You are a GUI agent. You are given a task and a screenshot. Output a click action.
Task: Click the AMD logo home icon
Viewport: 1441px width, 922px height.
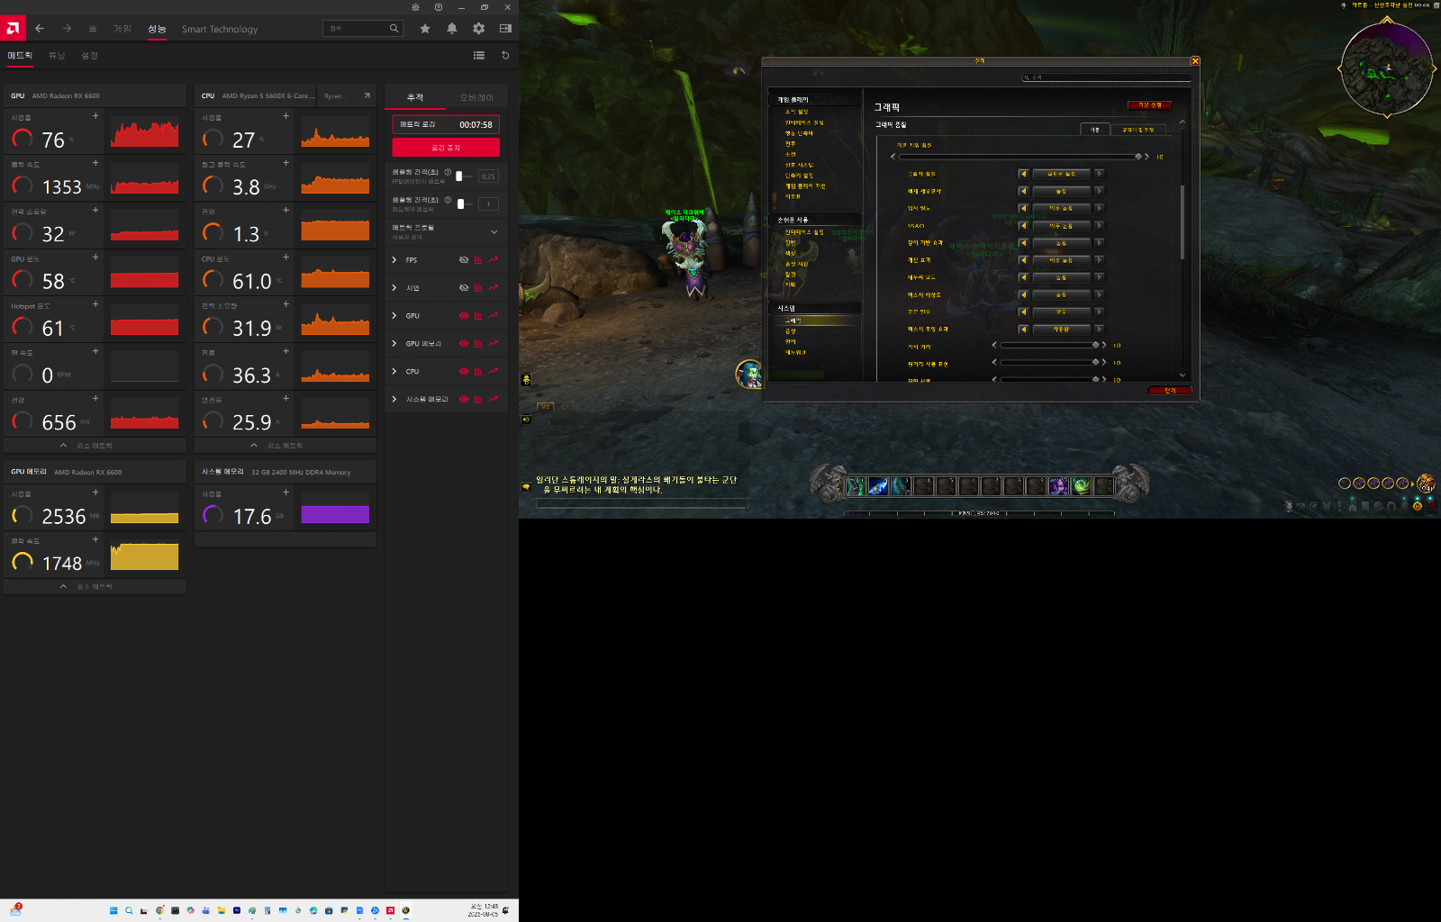click(13, 29)
